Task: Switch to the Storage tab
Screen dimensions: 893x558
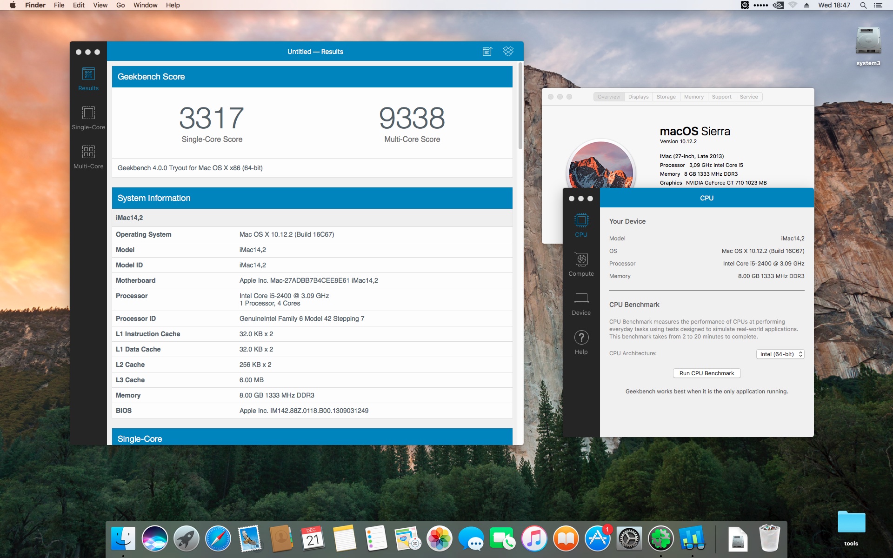Action: click(x=666, y=97)
